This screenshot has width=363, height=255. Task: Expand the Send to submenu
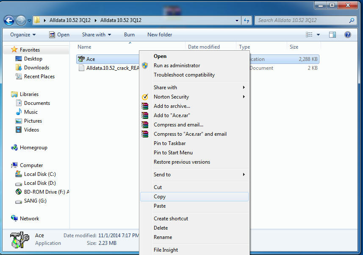pos(194,175)
